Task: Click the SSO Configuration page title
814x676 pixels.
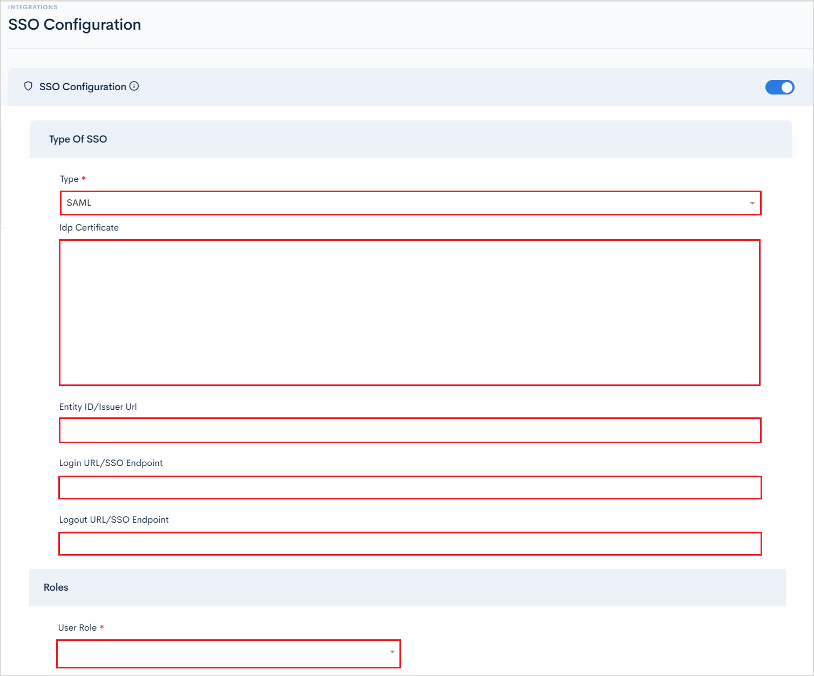Action: [x=74, y=25]
